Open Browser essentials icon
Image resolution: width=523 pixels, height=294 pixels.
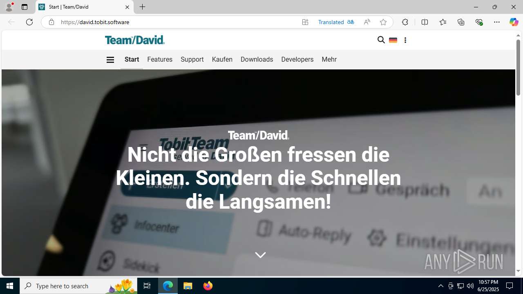pyautogui.click(x=479, y=22)
